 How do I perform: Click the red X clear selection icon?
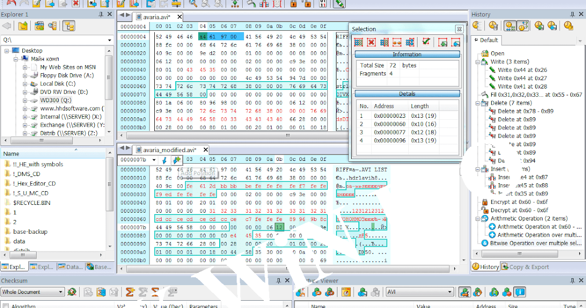[x=371, y=43]
